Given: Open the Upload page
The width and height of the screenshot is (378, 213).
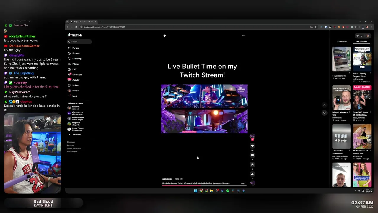Looking at the screenshot, I should [x=74, y=85].
